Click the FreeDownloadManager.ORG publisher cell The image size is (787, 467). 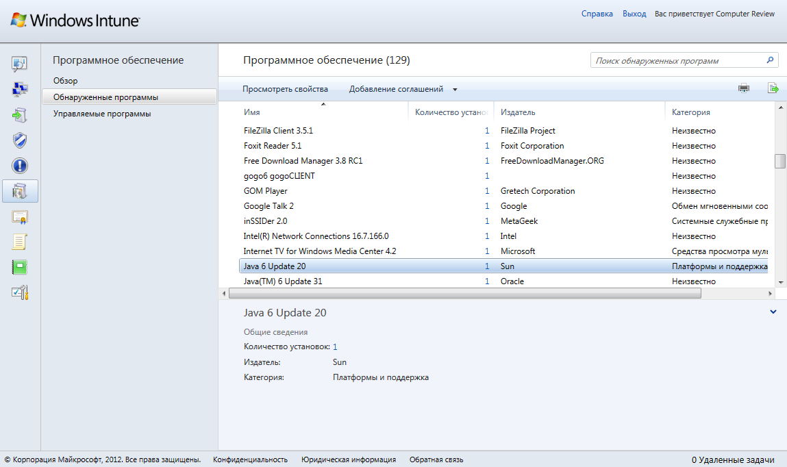pyautogui.click(x=552, y=160)
